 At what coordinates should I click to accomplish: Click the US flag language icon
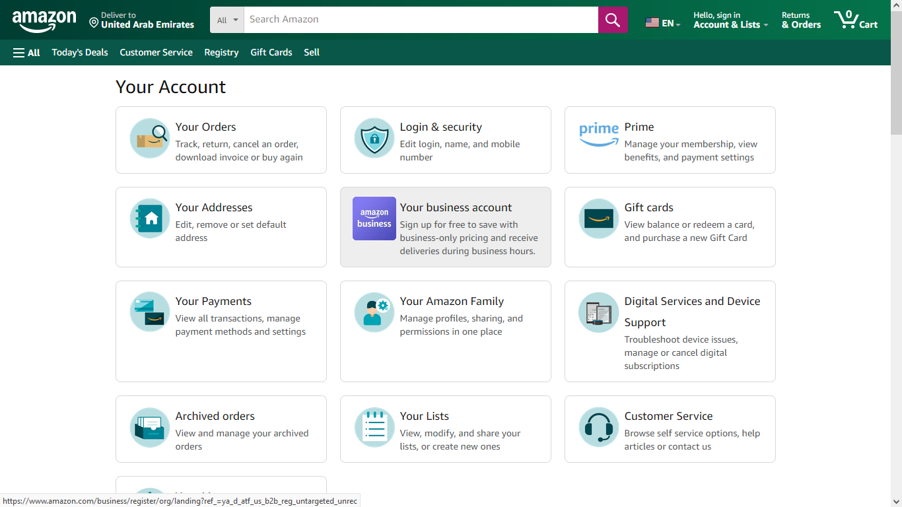[x=652, y=23]
